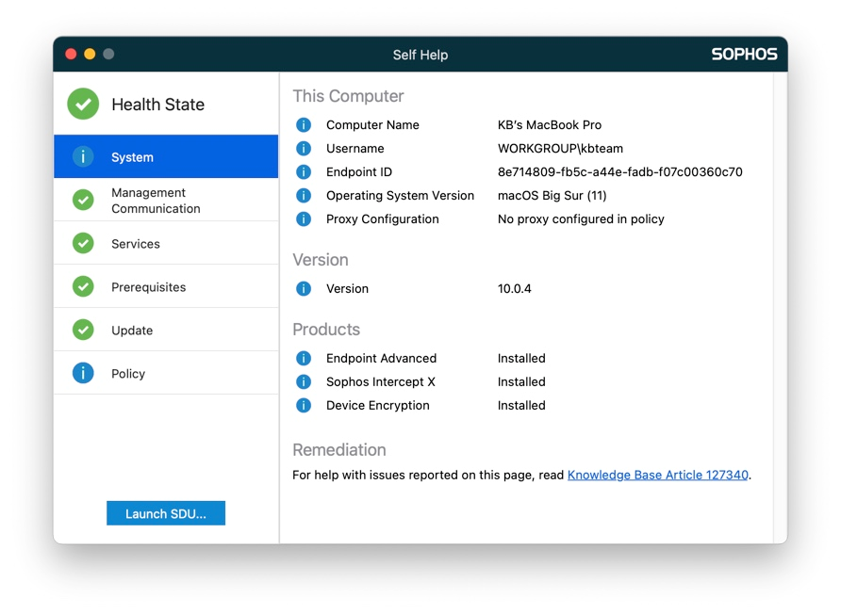Click the green check beside Prerequisites
This screenshot has width=841, height=614.
[82, 286]
